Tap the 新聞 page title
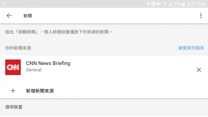Viewport: 208px width, 117px height. point(28,16)
